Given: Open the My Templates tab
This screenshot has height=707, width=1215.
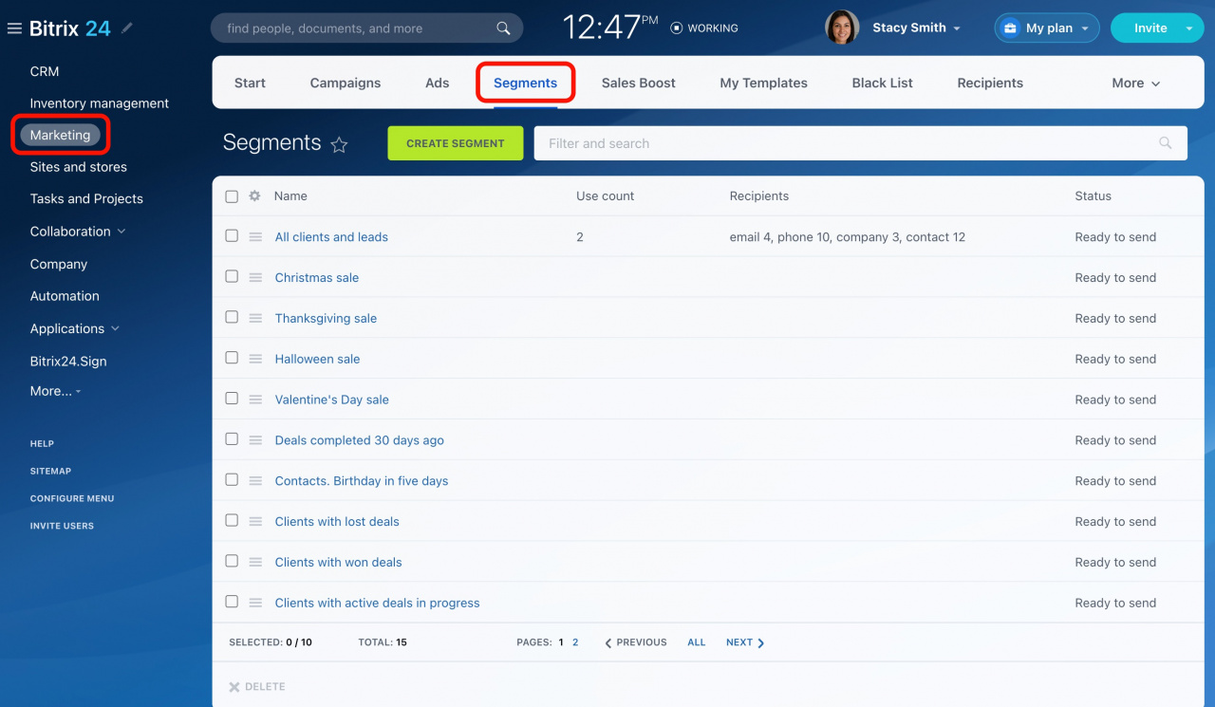Looking at the screenshot, I should (x=764, y=84).
